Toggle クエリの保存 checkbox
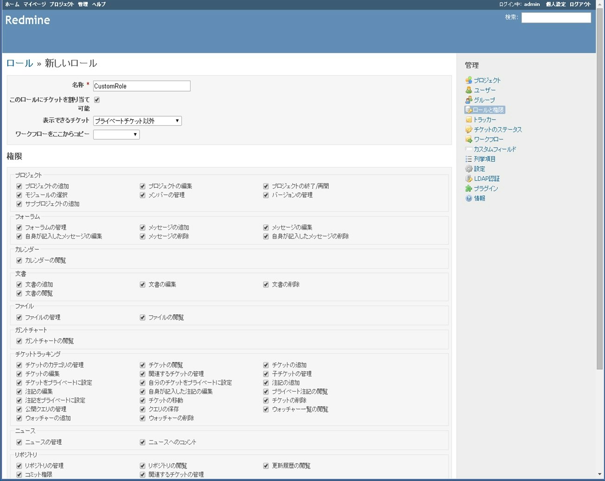The image size is (605, 481). (142, 409)
